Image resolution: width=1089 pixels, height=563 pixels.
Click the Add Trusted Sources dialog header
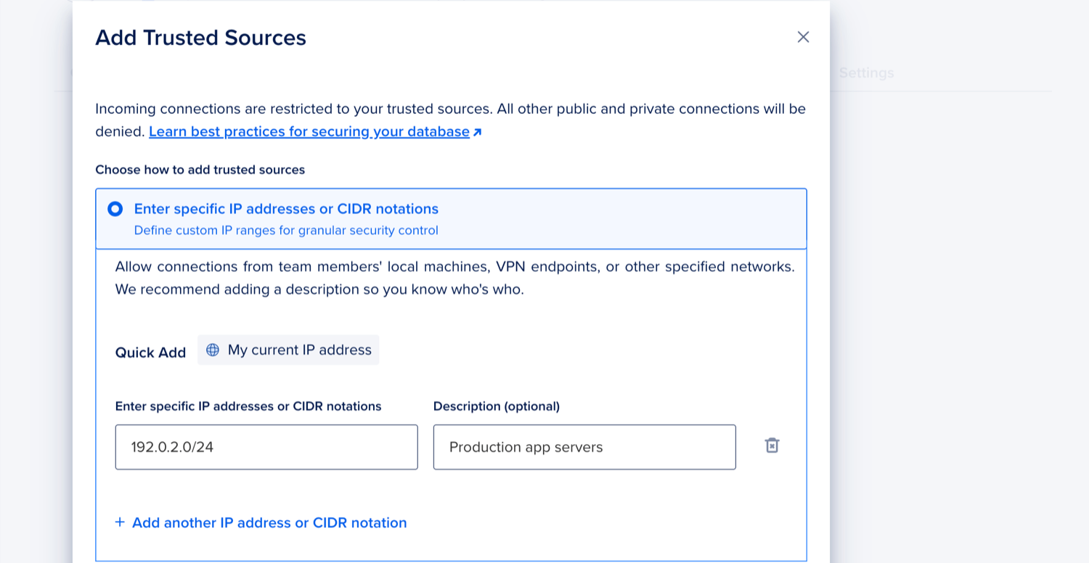[200, 38]
